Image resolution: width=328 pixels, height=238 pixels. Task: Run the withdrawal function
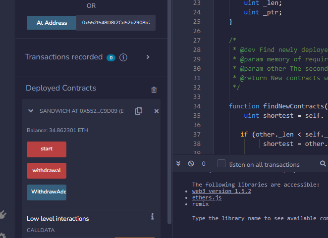47,171
